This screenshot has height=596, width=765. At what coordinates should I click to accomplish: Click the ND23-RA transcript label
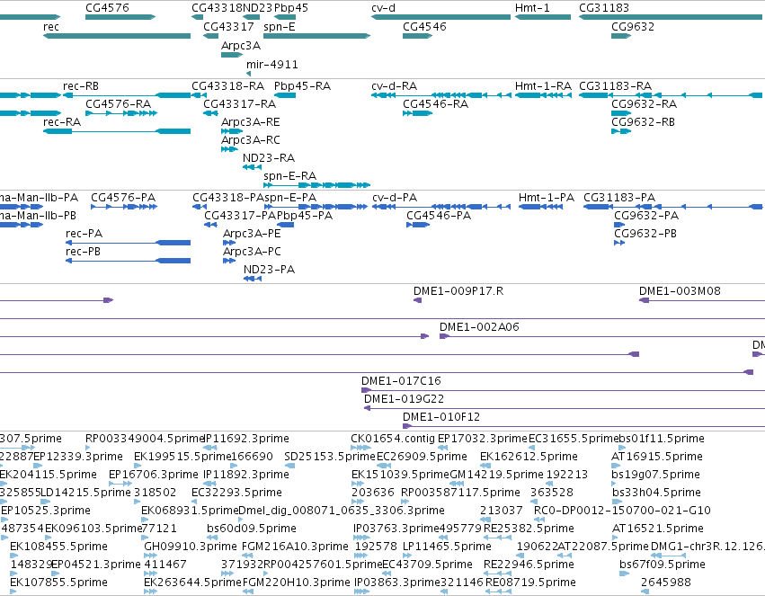coord(269,158)
